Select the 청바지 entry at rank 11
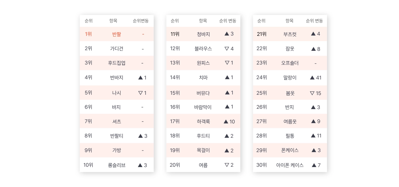Screen dimensions: 399x187 tap(203, 34)
